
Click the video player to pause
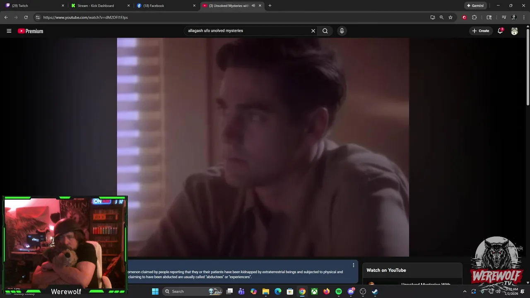click(263, 147)
